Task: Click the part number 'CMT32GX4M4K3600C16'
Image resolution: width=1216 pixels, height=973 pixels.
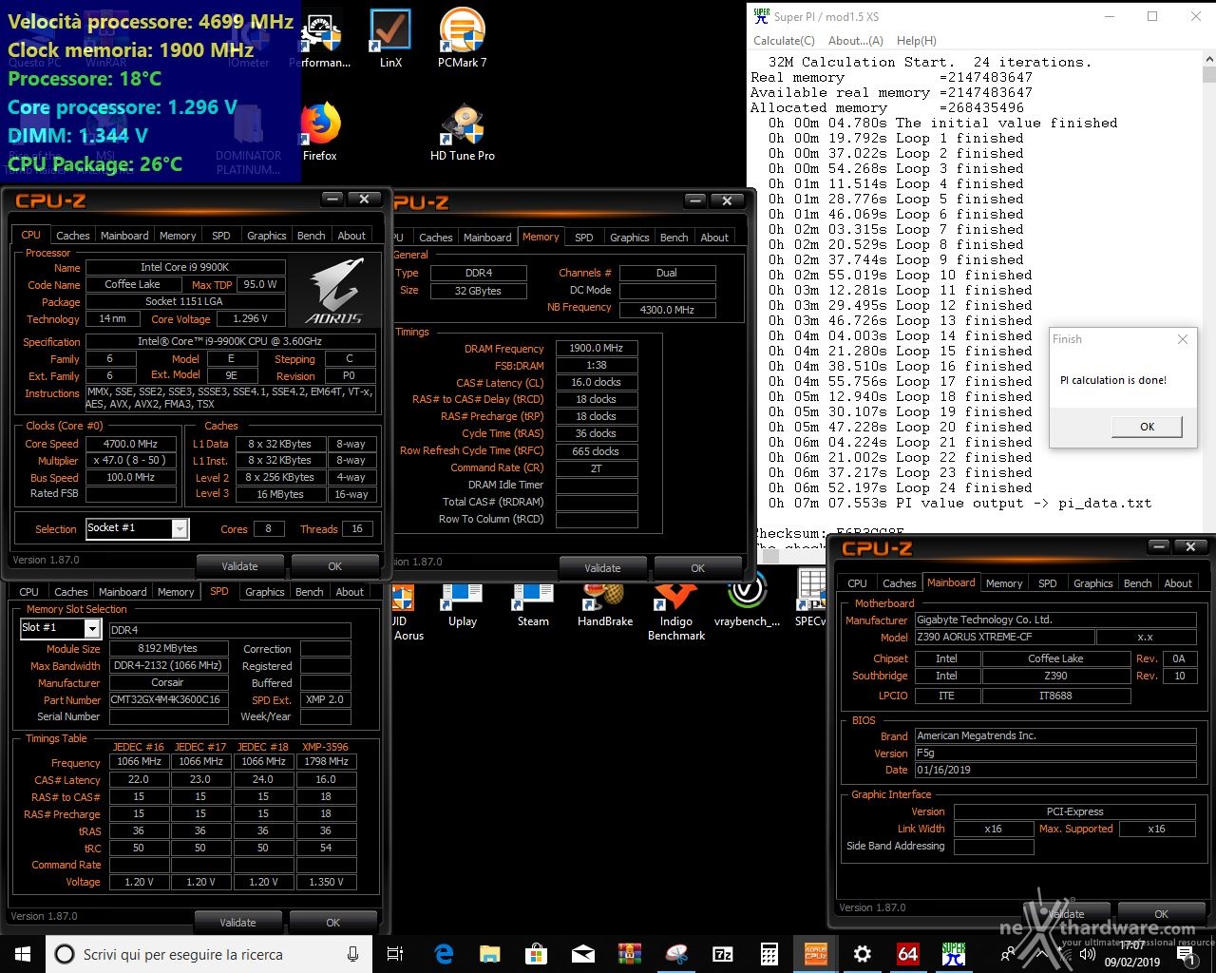Action: pyautogui.click(x=167, y=699)
